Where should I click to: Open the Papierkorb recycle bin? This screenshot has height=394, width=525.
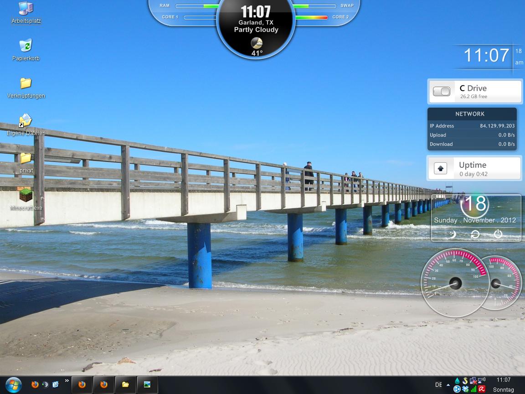[26, 46]
